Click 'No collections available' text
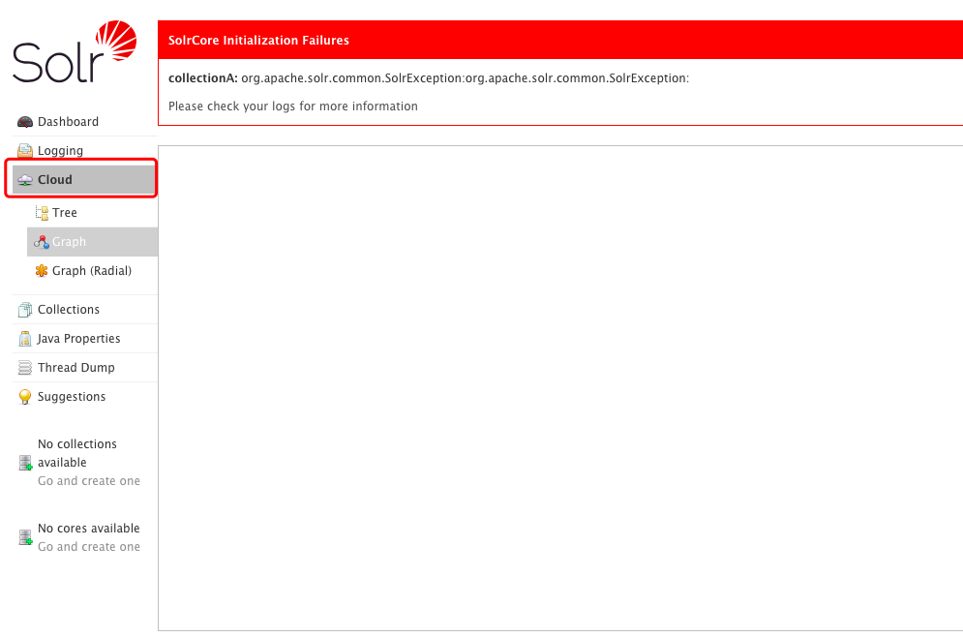 [x=77, y=453]
